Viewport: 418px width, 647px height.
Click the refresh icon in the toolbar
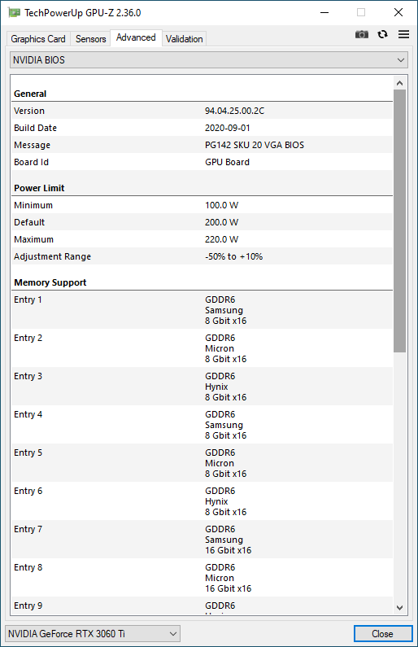click(382, 34)
